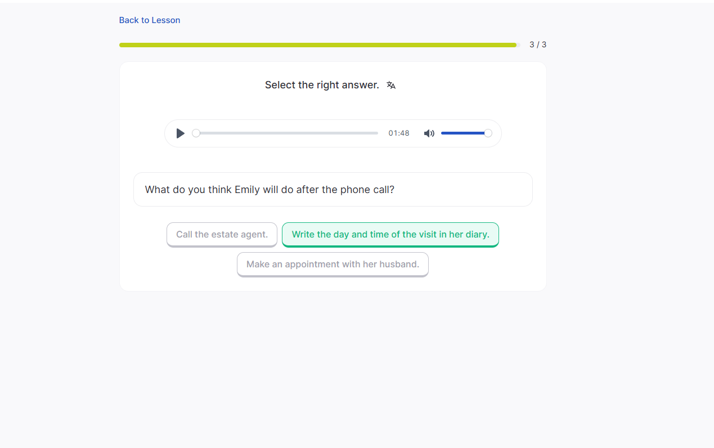Choose "Write the day and time" answer

[390, 235]
